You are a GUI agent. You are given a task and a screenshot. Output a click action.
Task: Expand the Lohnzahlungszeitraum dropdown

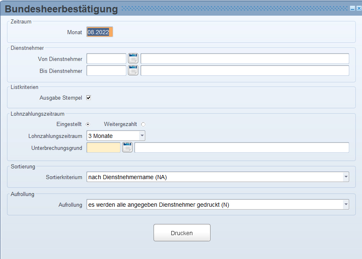pyautogui.click(x=142, y=135)
